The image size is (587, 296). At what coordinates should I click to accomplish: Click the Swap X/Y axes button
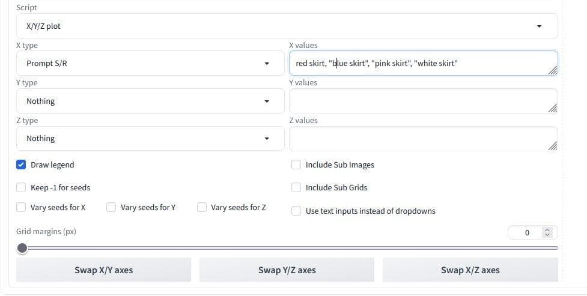click(x=103, y=270)
